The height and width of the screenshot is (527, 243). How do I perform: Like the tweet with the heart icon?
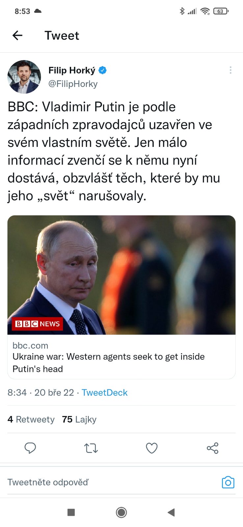point(152,448)
